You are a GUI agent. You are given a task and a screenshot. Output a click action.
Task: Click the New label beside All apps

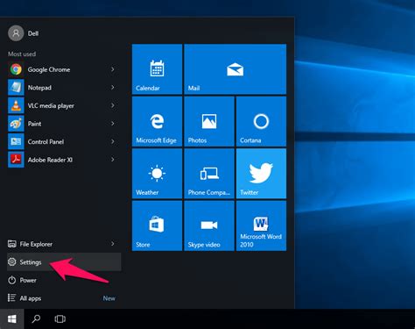tap(109, 298)
